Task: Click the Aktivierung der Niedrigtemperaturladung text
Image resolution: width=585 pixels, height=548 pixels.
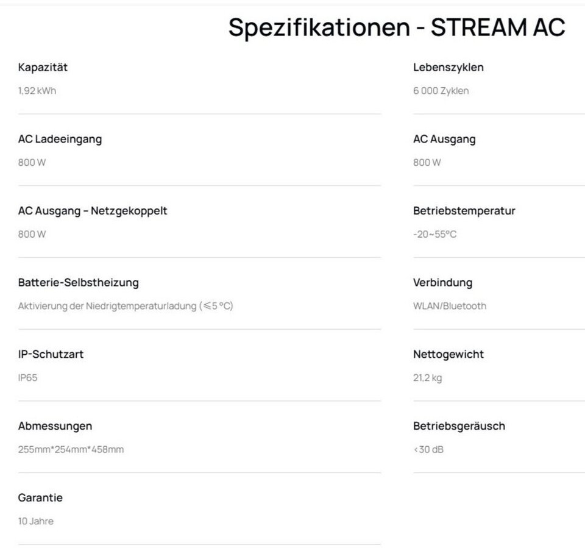Action: (126, 306)
